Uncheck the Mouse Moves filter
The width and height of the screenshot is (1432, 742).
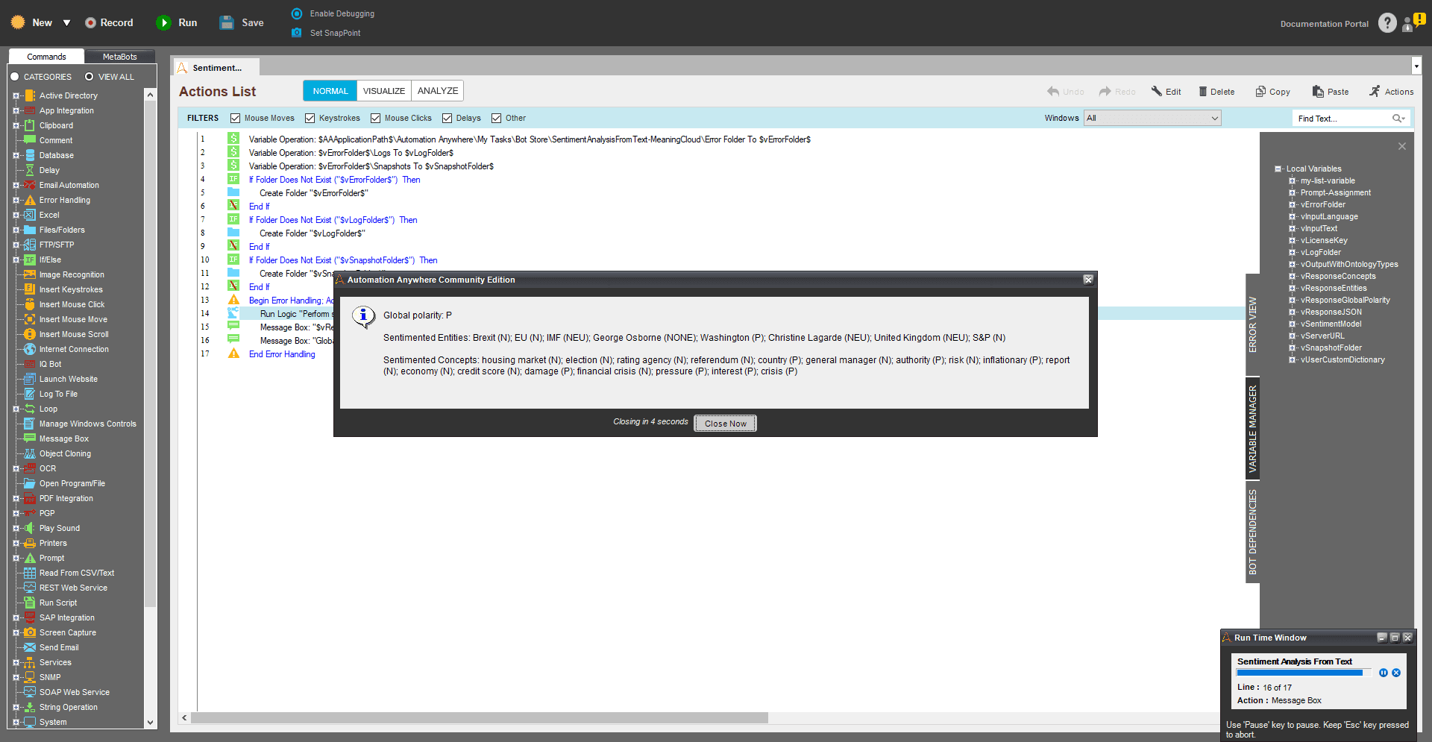(235, 118)
